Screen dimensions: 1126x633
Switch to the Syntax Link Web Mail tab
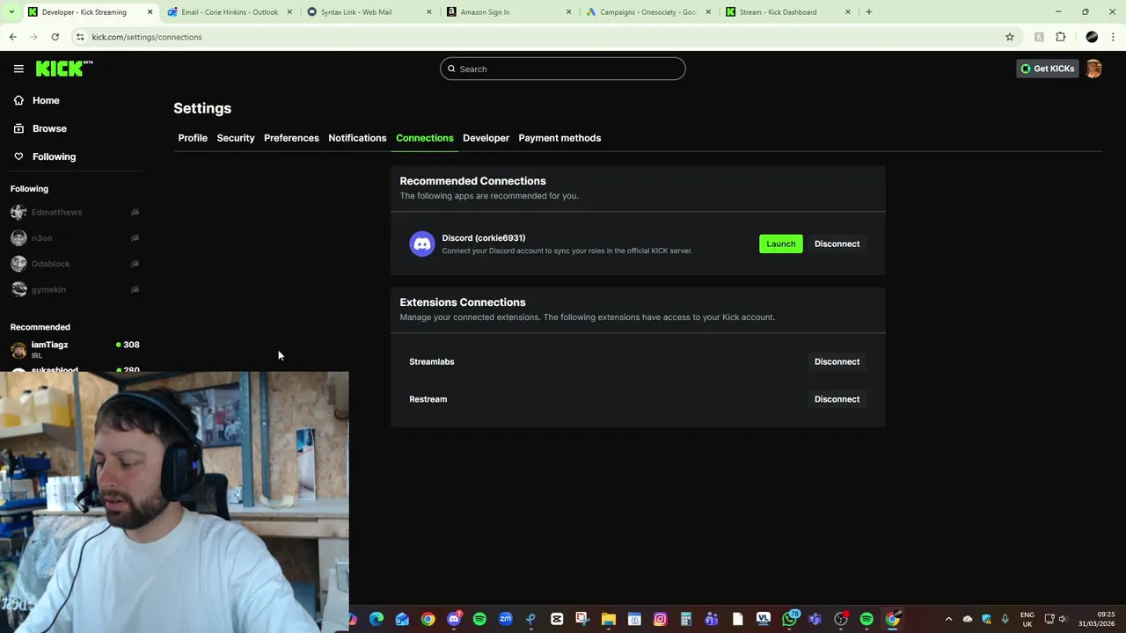(x=368, y=12)
